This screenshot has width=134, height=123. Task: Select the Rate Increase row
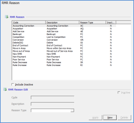[64, 65]
